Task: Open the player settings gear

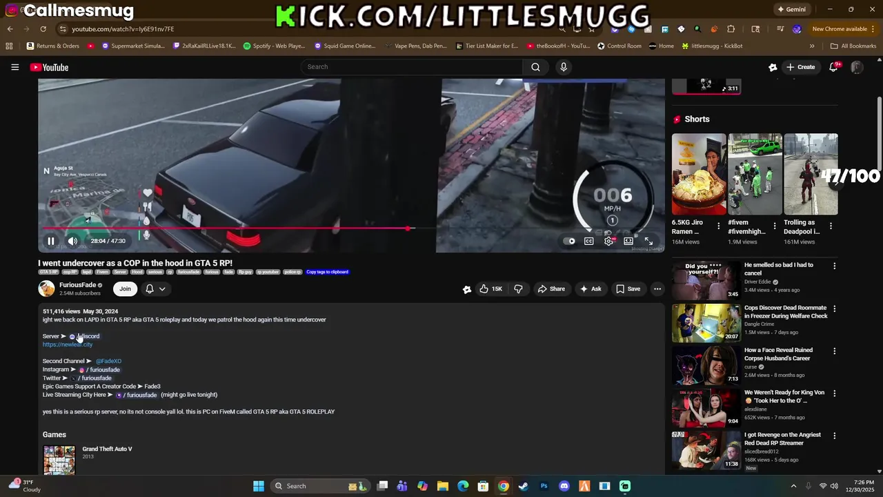Action: [608, 241]
